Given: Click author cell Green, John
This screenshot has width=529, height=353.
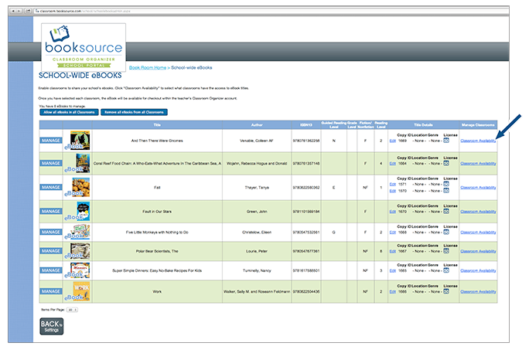Looking at the screenshot, I should click(257, 212).
